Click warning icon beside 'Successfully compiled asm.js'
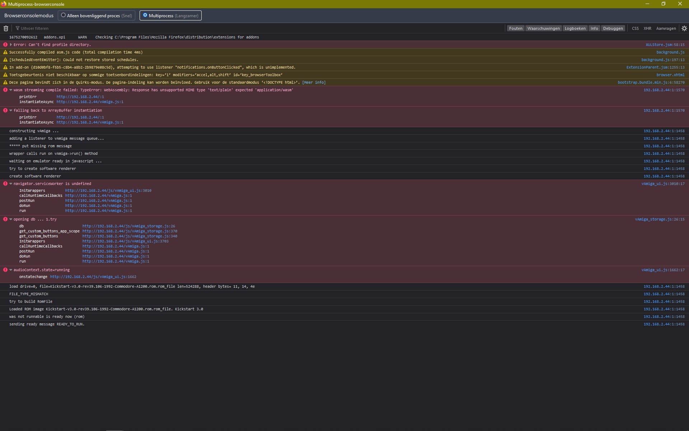The height and width of the screenshot is (431, 689). 5,52
